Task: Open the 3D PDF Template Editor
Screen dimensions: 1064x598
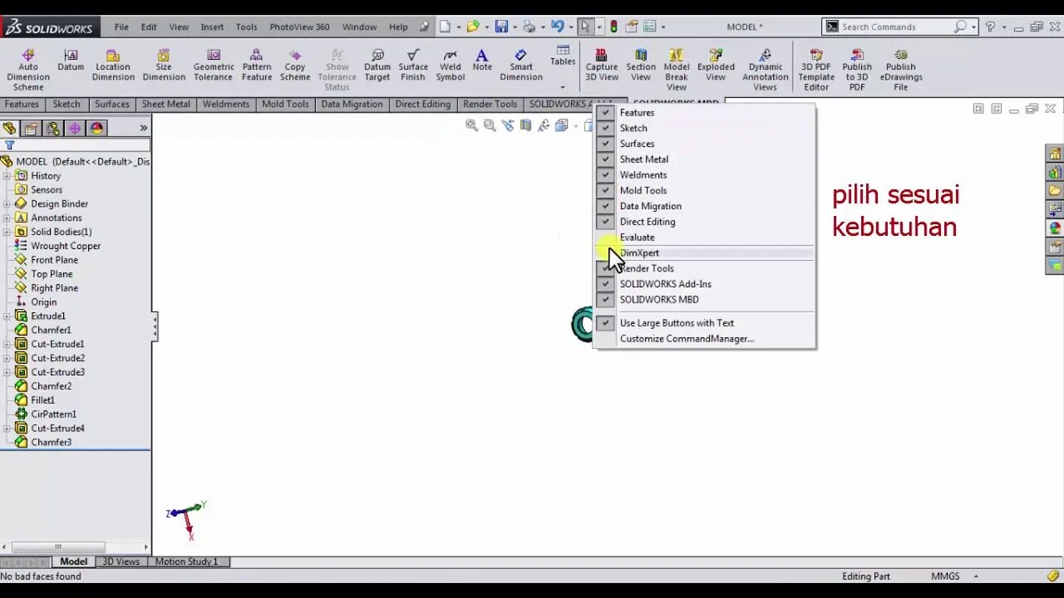Action: [x=816, y=70]
